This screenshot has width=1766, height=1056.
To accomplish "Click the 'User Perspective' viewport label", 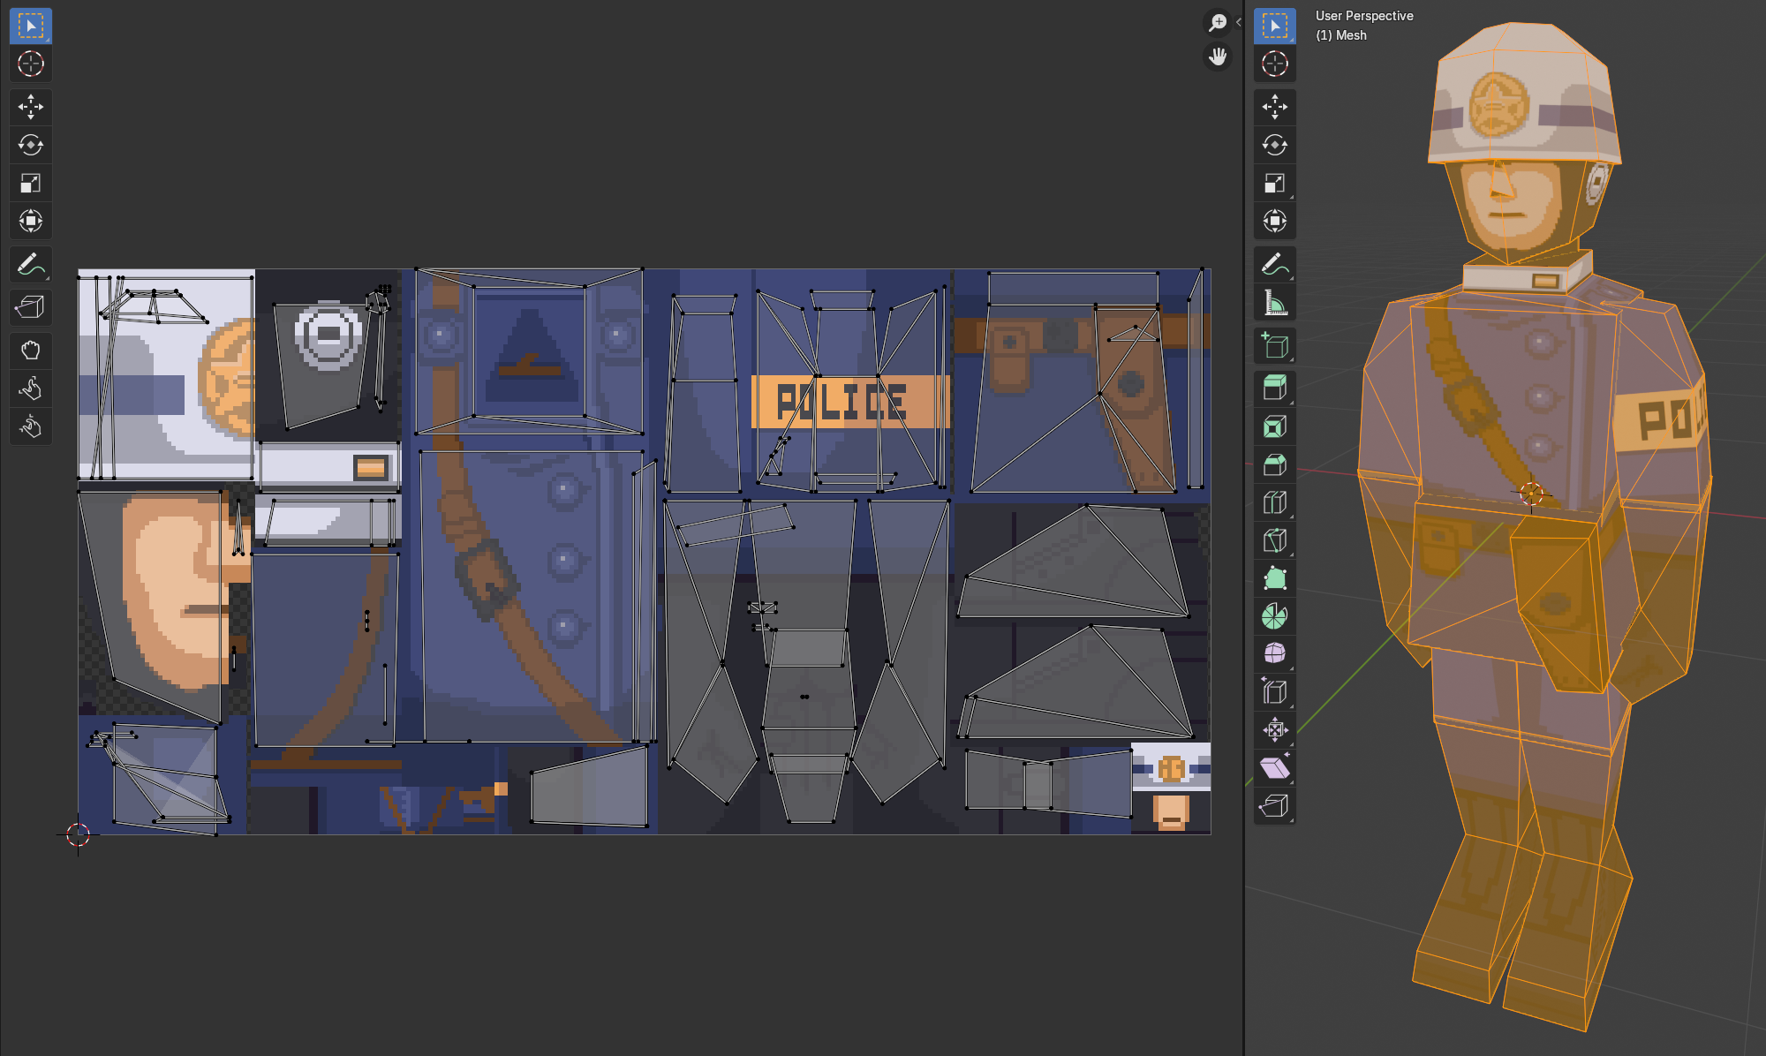I will (1364, 16).
